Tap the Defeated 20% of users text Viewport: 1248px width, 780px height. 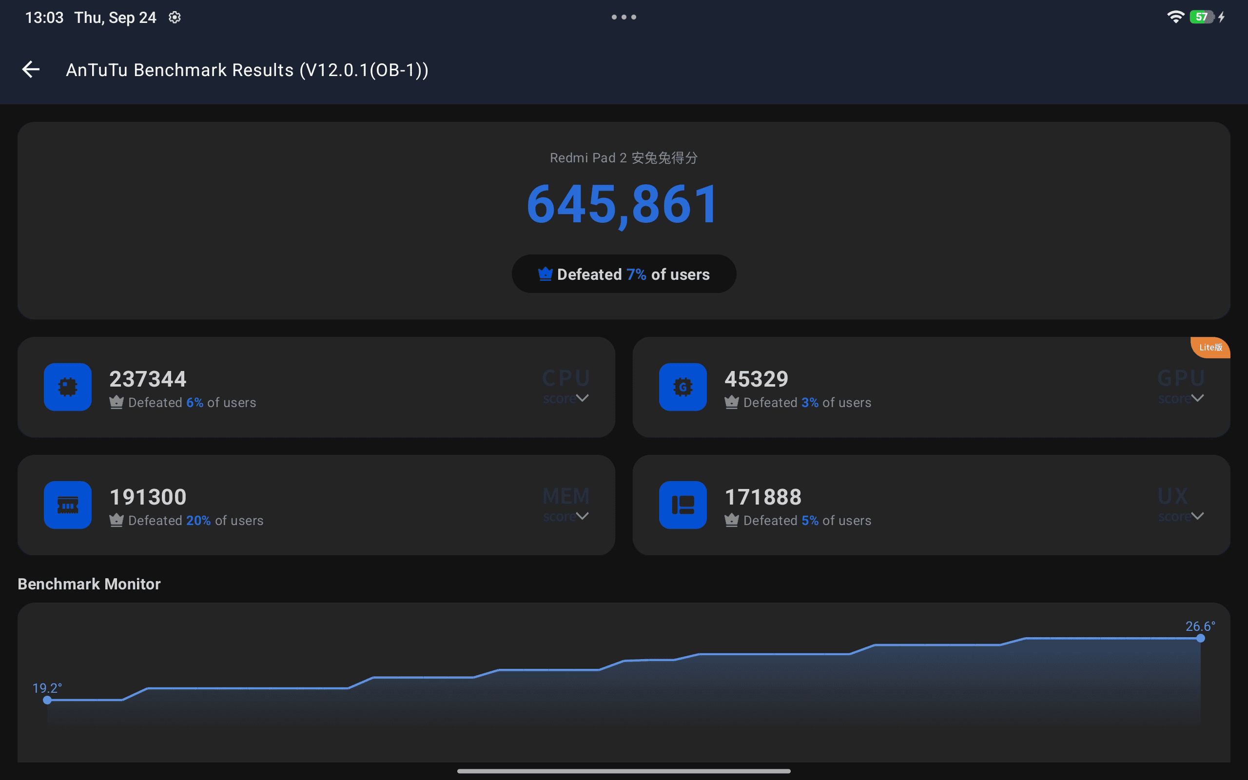(196, 521)
